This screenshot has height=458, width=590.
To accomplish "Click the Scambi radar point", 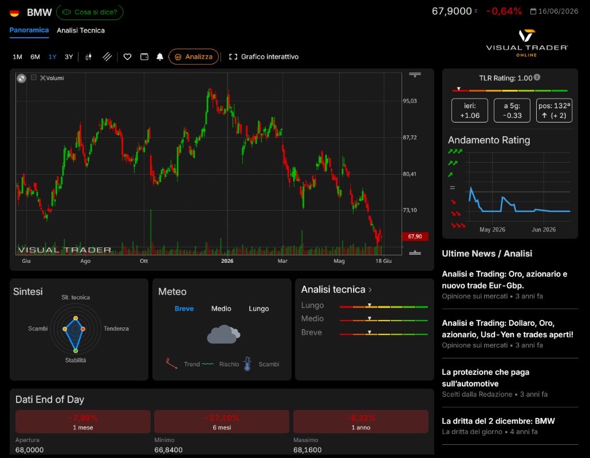I will (x=65, y=329).
